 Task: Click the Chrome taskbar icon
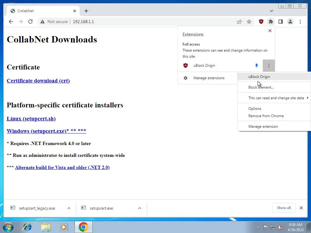point(83,227)
